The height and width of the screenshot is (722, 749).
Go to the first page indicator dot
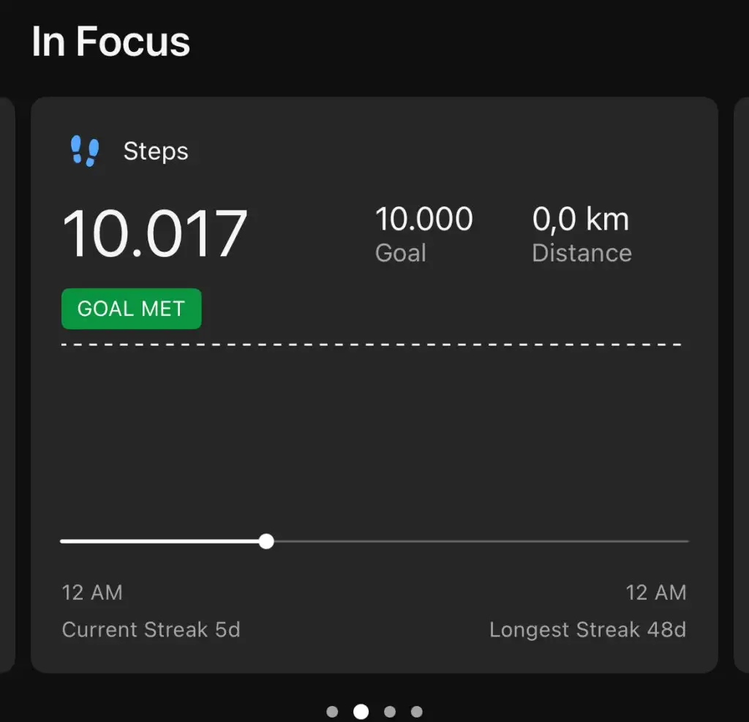[x=332, y=712]
